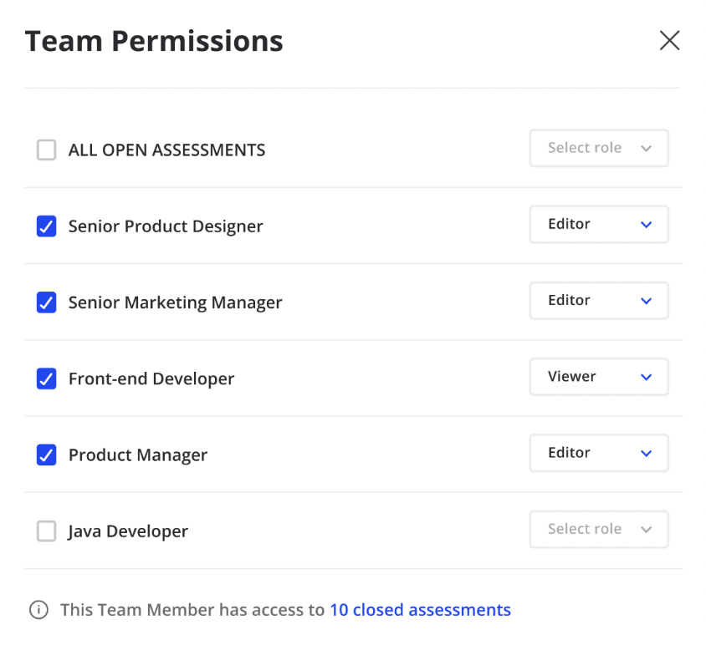
Task: Open Product Manager role dropdown
Action: pos(599,453)
